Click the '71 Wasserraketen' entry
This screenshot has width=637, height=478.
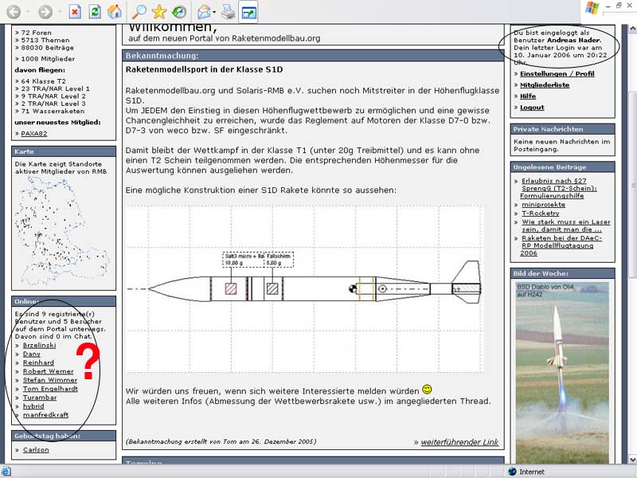point(53,111)
